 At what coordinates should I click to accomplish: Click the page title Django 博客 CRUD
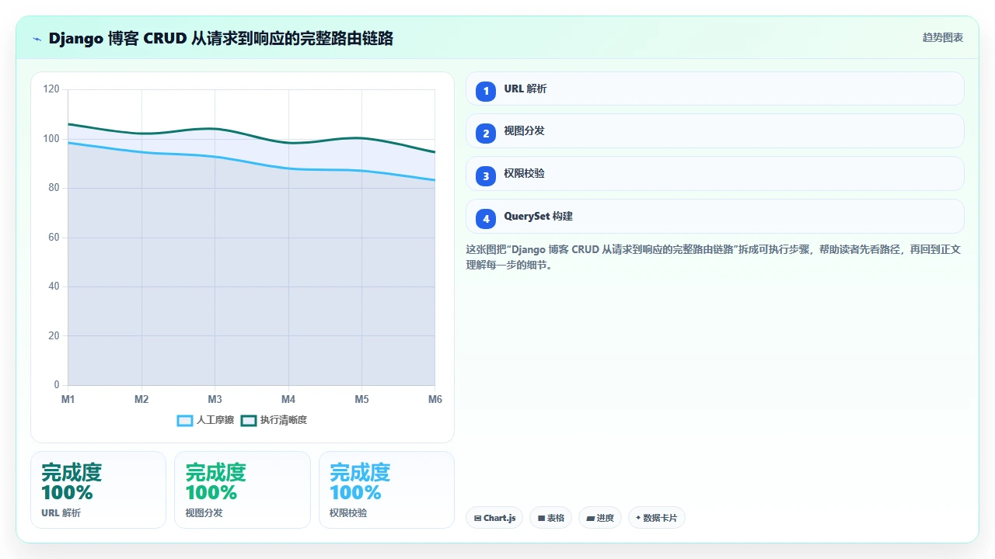point(221,38)
